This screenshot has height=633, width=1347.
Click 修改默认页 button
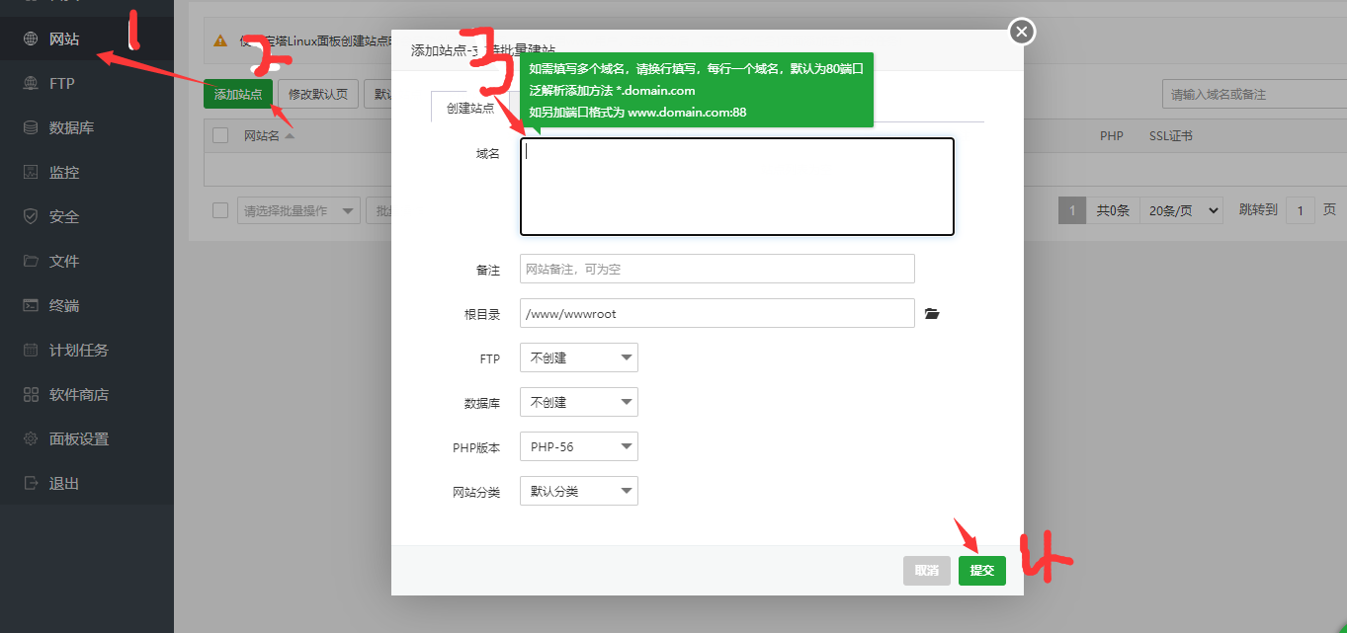(318, 94)
